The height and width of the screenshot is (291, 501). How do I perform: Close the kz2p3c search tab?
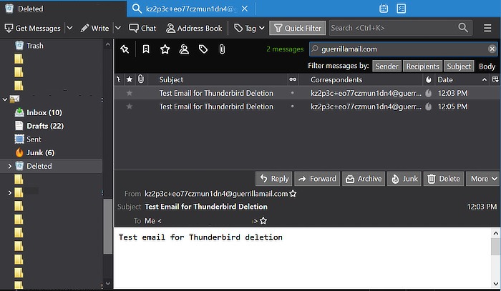tap(245, 9)
